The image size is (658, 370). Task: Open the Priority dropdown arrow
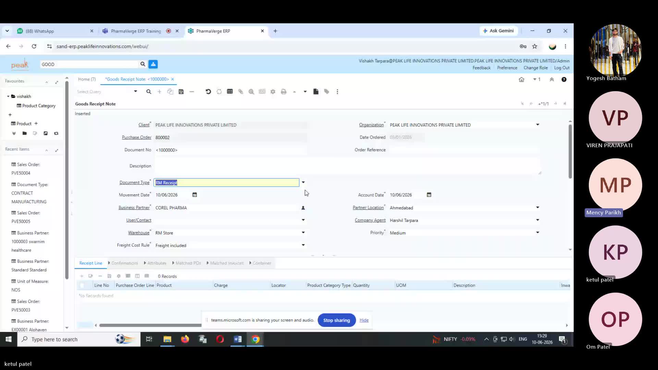(x=538, y=233)
